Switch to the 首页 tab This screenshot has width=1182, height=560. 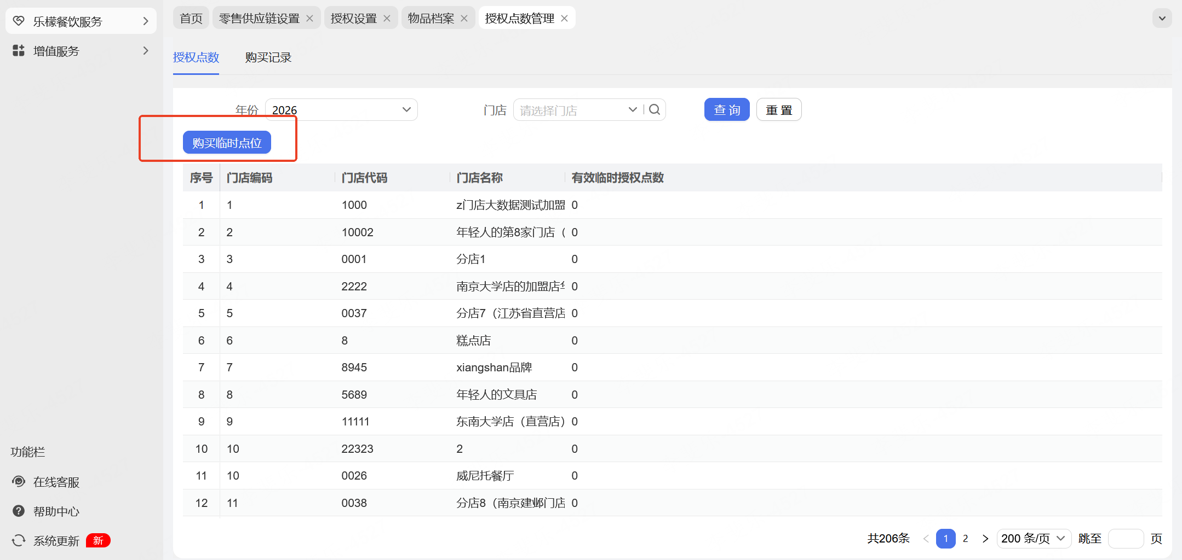pyautogui.click(x=191, y=19)
